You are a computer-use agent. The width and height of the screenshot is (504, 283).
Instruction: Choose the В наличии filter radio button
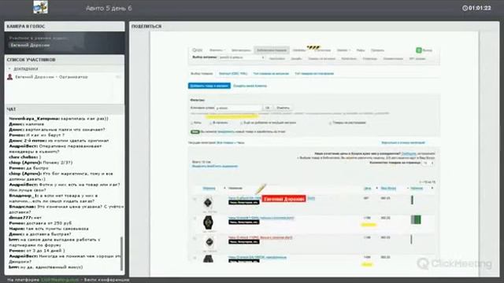(210, 123)
